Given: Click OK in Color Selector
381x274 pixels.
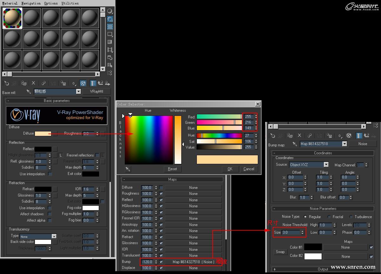Looking at the screenshot, I should click(x=230, y=169).
